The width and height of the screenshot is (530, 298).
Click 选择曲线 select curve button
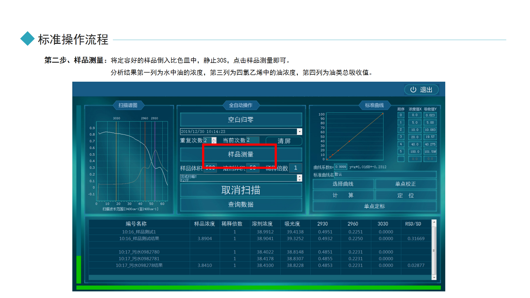click(x=343, y=184)
